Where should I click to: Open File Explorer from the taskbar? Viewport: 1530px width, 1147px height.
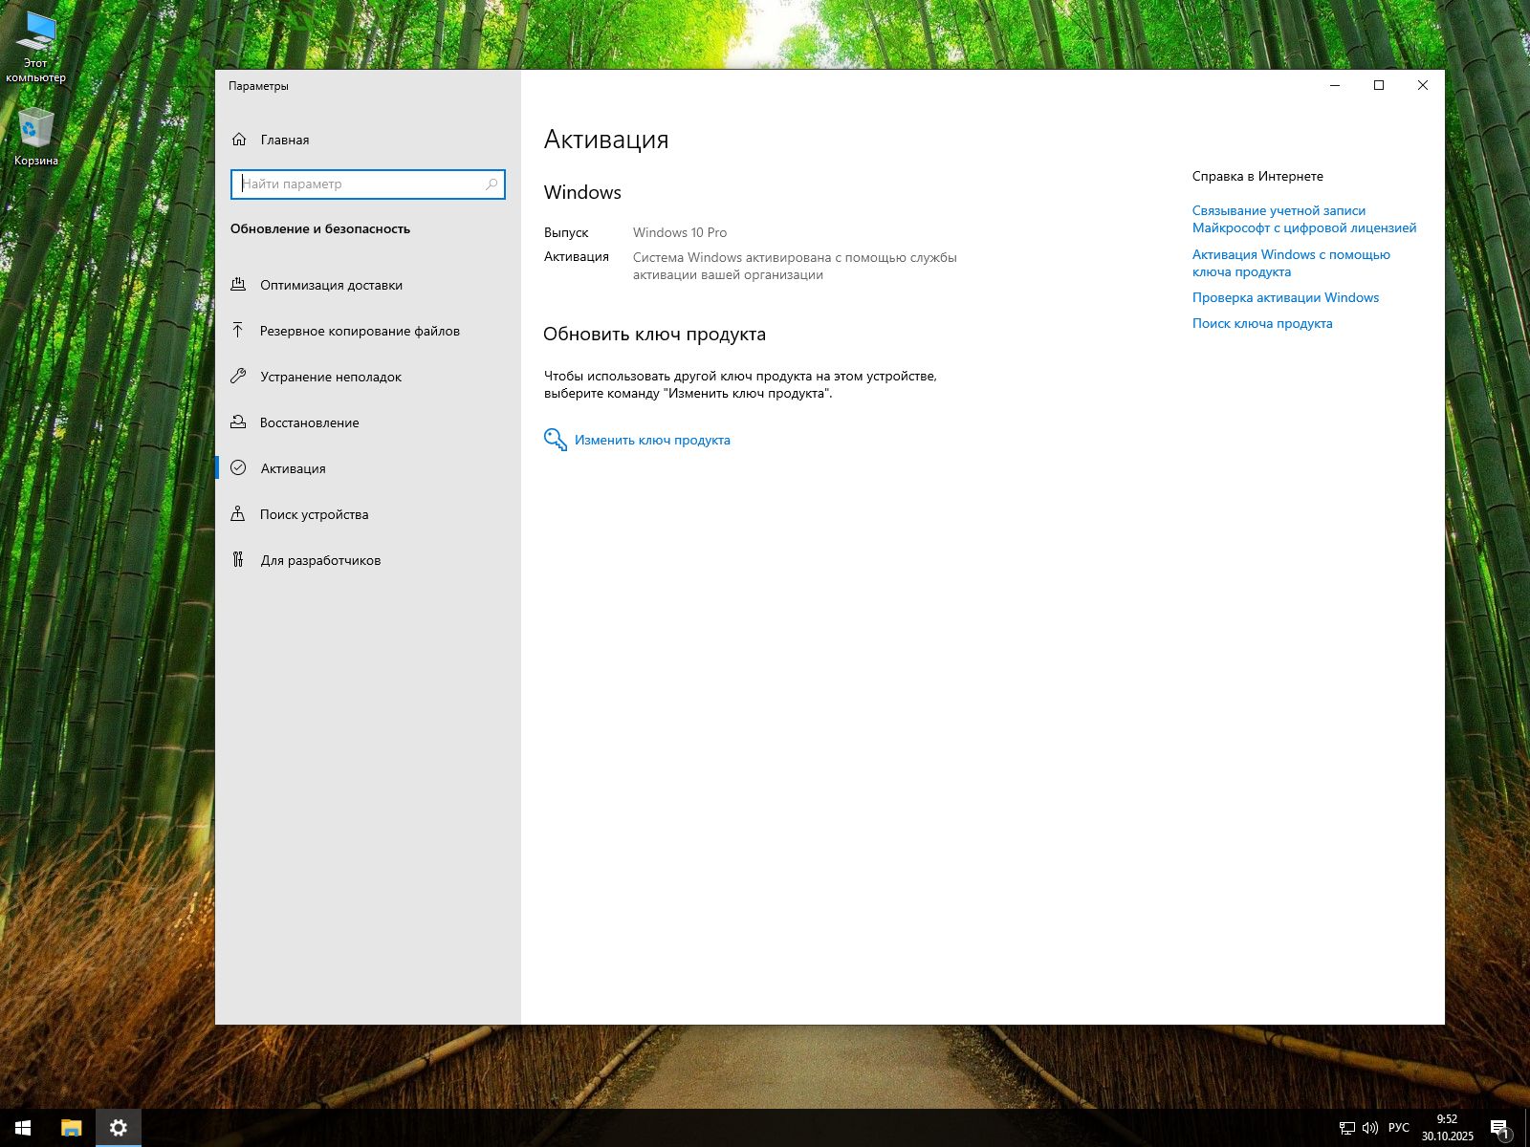point(71,1128)
